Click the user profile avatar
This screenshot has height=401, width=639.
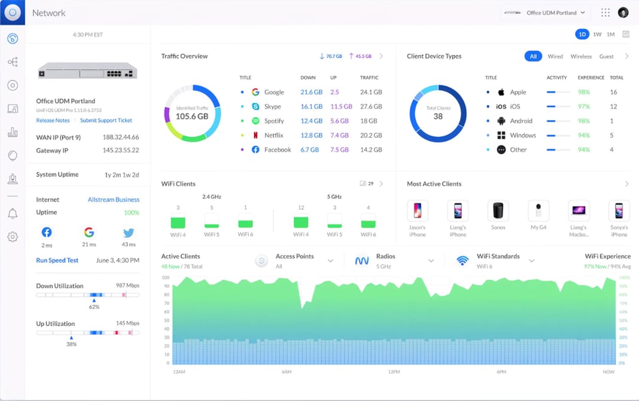coord(623,13)
